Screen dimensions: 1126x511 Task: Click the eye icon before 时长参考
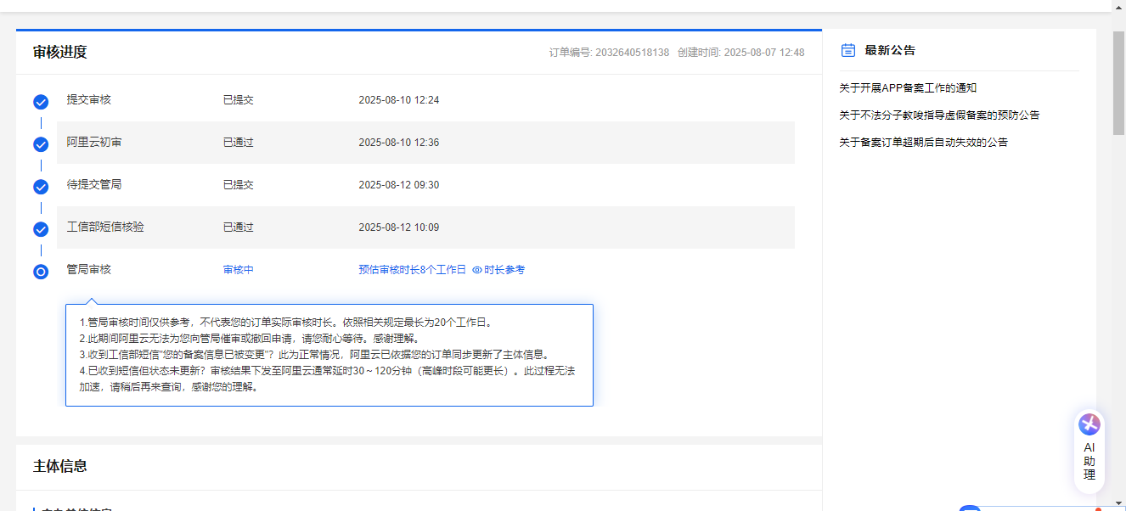pos(477,270)
